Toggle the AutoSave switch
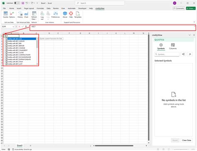The height and width of the screenshot is (151, 197). pos(17,3)
